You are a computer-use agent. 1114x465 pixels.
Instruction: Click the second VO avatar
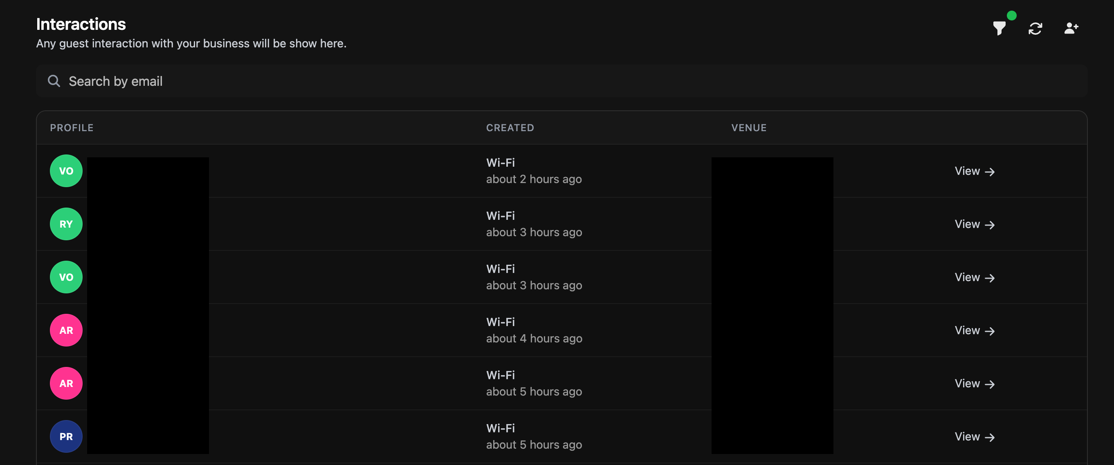click(66, 277)
